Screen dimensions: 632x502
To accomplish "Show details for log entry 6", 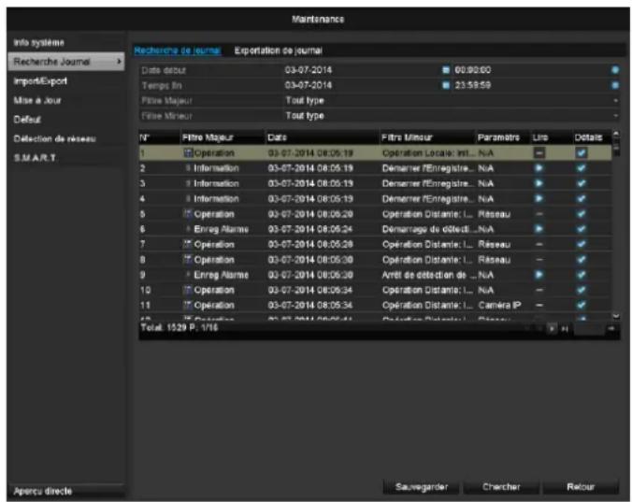I will click(582, 229).
